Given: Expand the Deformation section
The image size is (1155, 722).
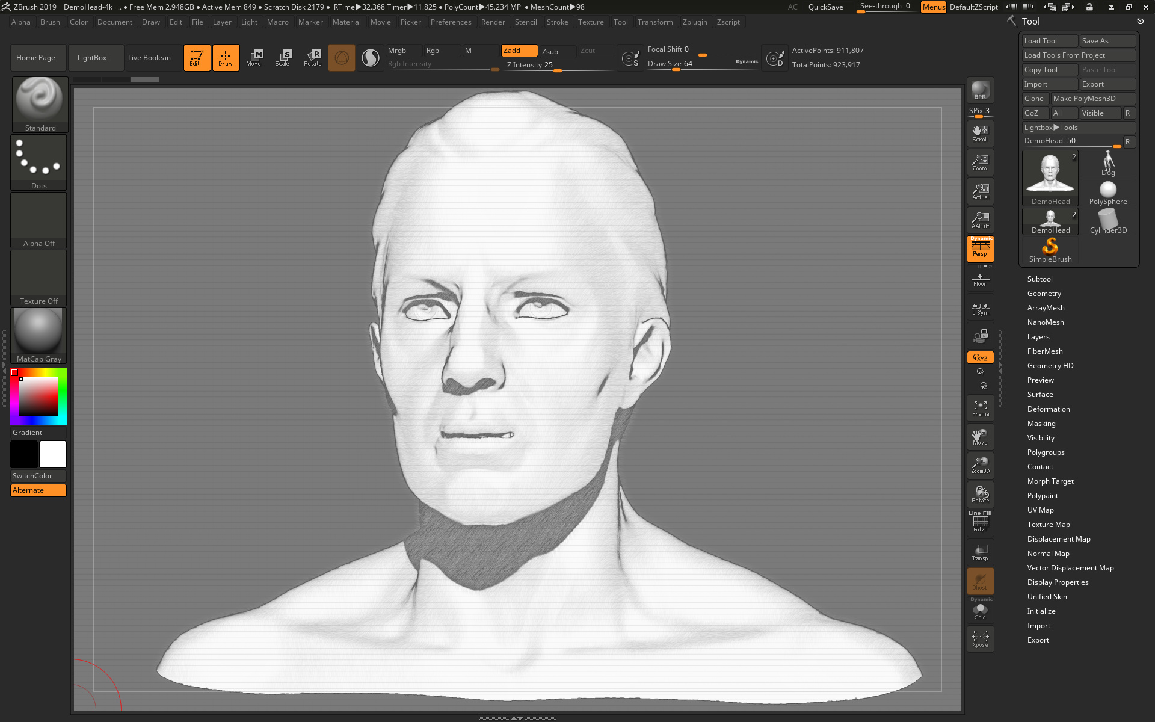Looking at the screenshot, I should [1048, 409].
